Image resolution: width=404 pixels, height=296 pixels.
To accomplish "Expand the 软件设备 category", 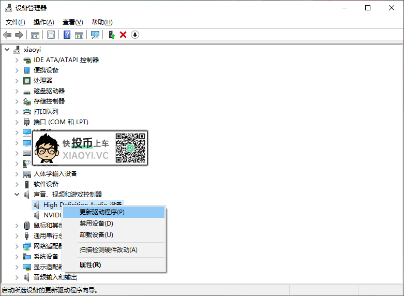I will [x=17, y=184].
